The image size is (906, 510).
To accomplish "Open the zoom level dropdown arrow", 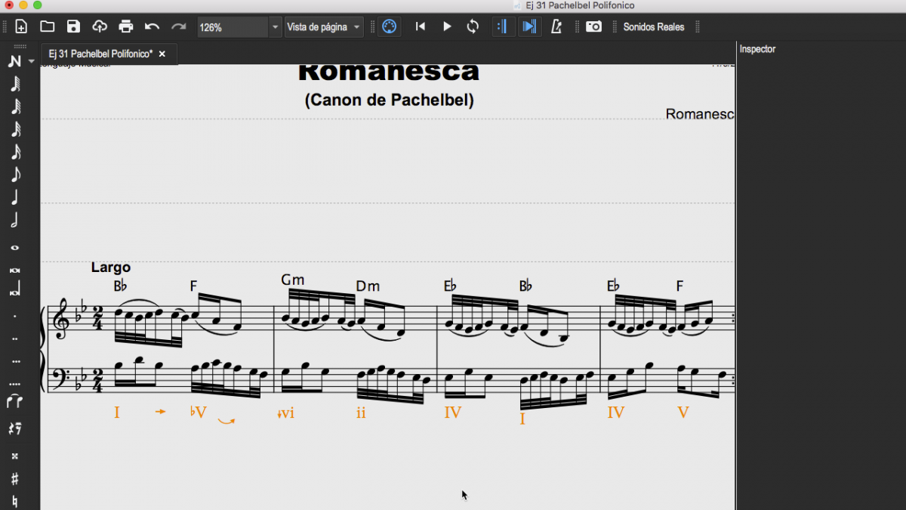I will [x=275, y=27].
